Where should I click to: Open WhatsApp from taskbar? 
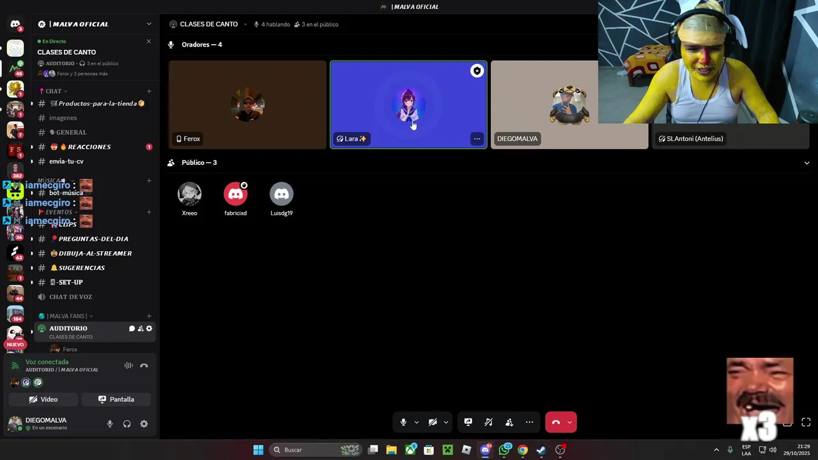(x=504, y=450)
